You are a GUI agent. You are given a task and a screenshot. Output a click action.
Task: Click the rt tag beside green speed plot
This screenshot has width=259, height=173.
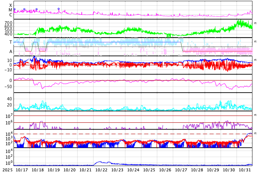pos(255,23)
